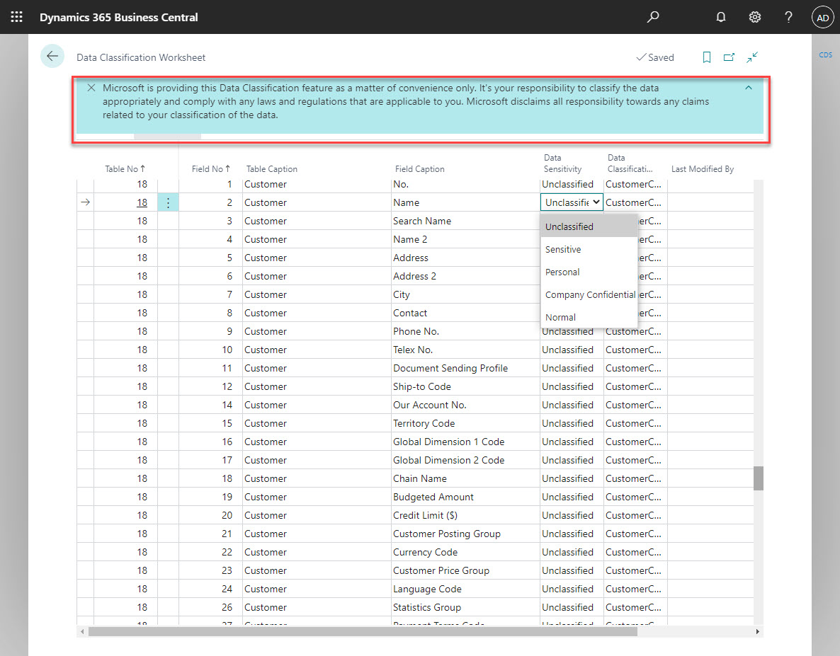The image size is (840, 656).
Task: Sort by Field No column header
Action: [211, 169]
